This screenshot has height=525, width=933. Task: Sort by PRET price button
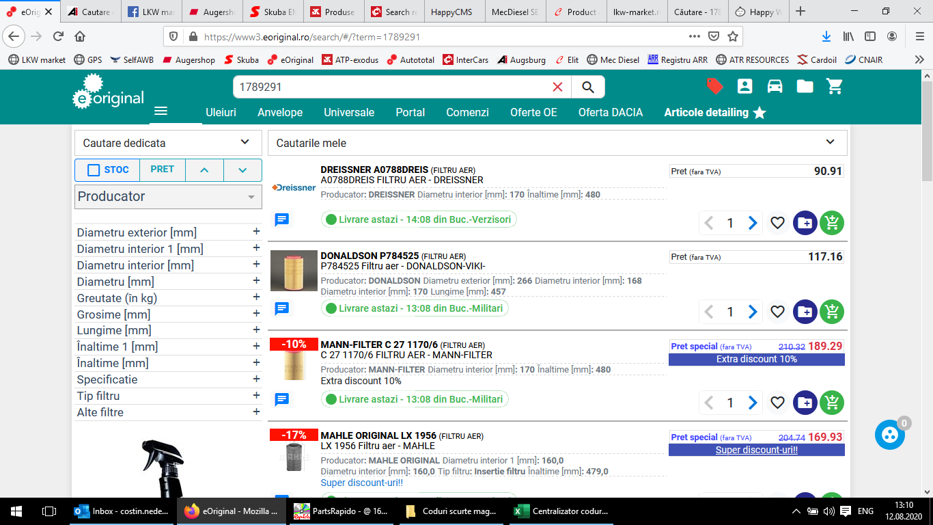(162, 170)
